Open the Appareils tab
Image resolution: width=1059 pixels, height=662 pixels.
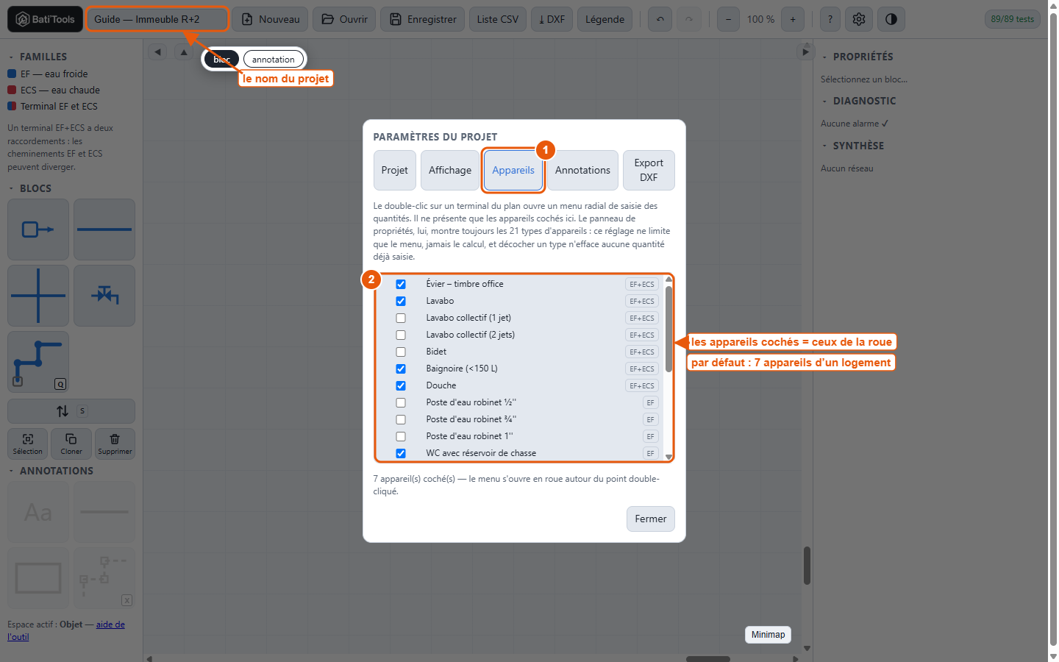pos(513,170)
